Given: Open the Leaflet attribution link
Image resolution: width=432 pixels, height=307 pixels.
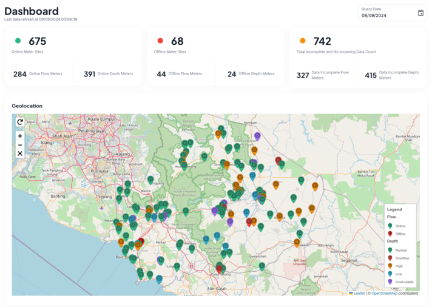Looking at the screenshot, I should pyautogui.click(x=359, y=293).
